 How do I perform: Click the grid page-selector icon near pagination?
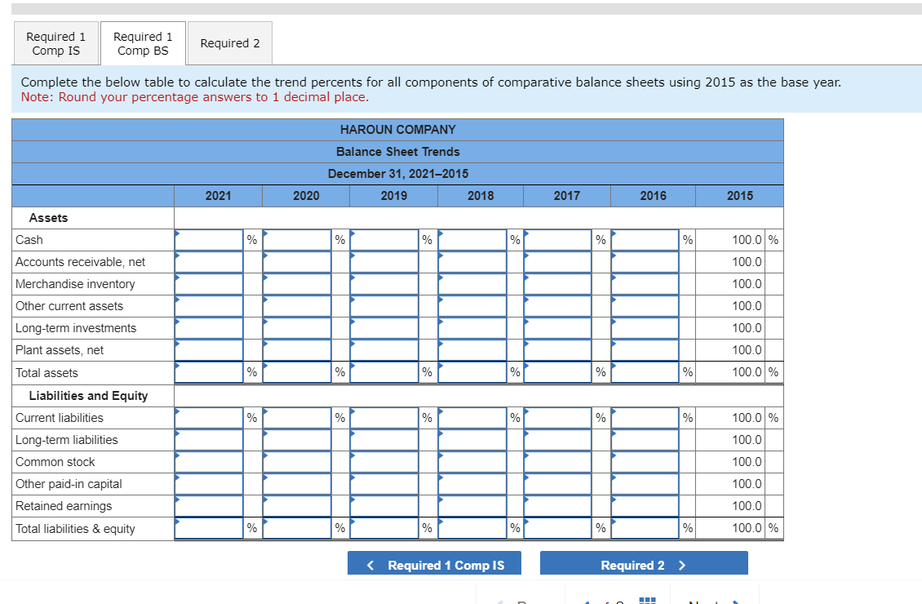point(647,599)
